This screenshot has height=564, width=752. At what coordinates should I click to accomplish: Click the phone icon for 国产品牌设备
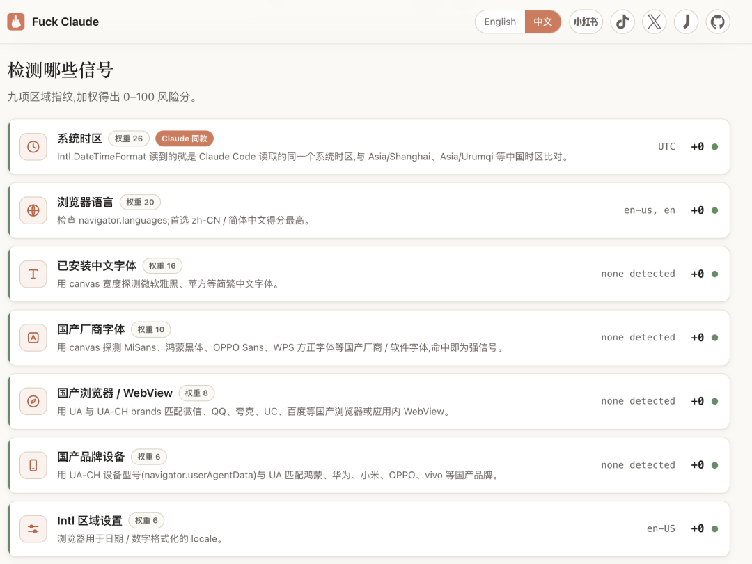pos(33,464)
